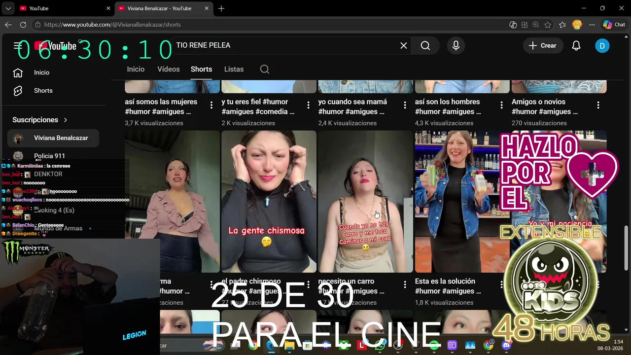Screen dimensions: 631x355
Task: Run the YouTube search magnifier button
Action: pos(425,45)
